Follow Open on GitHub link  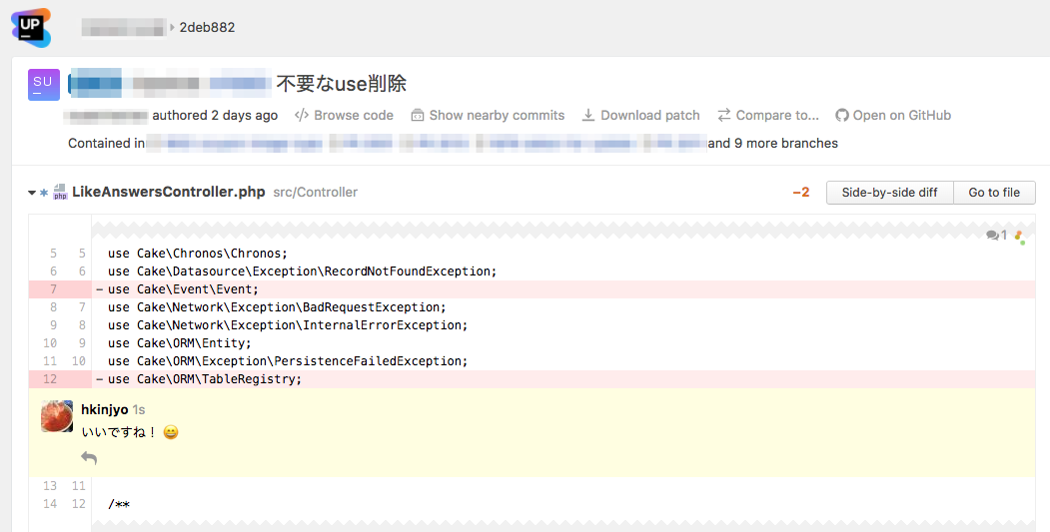(902, 115)
